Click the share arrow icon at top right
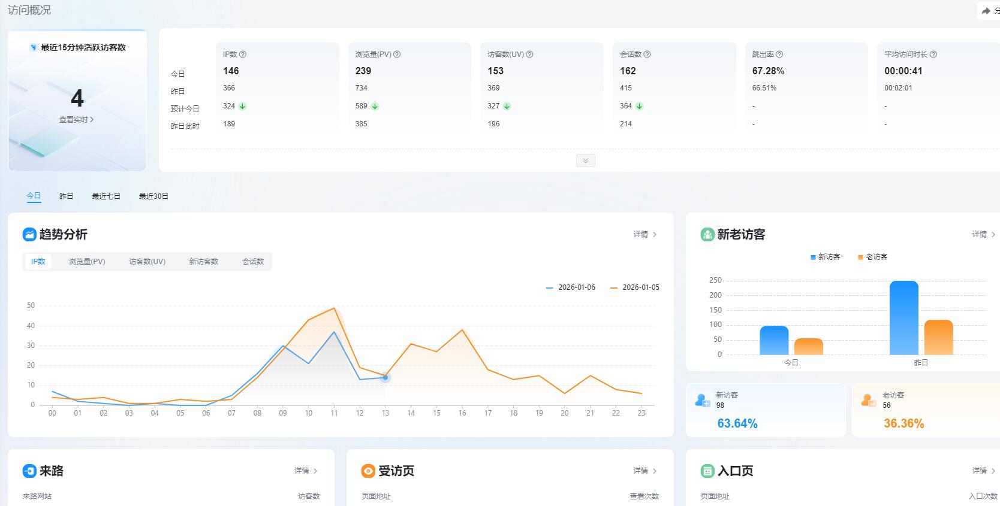The width and height of the screenshot is (1000, 506). [x=986, y=11]
